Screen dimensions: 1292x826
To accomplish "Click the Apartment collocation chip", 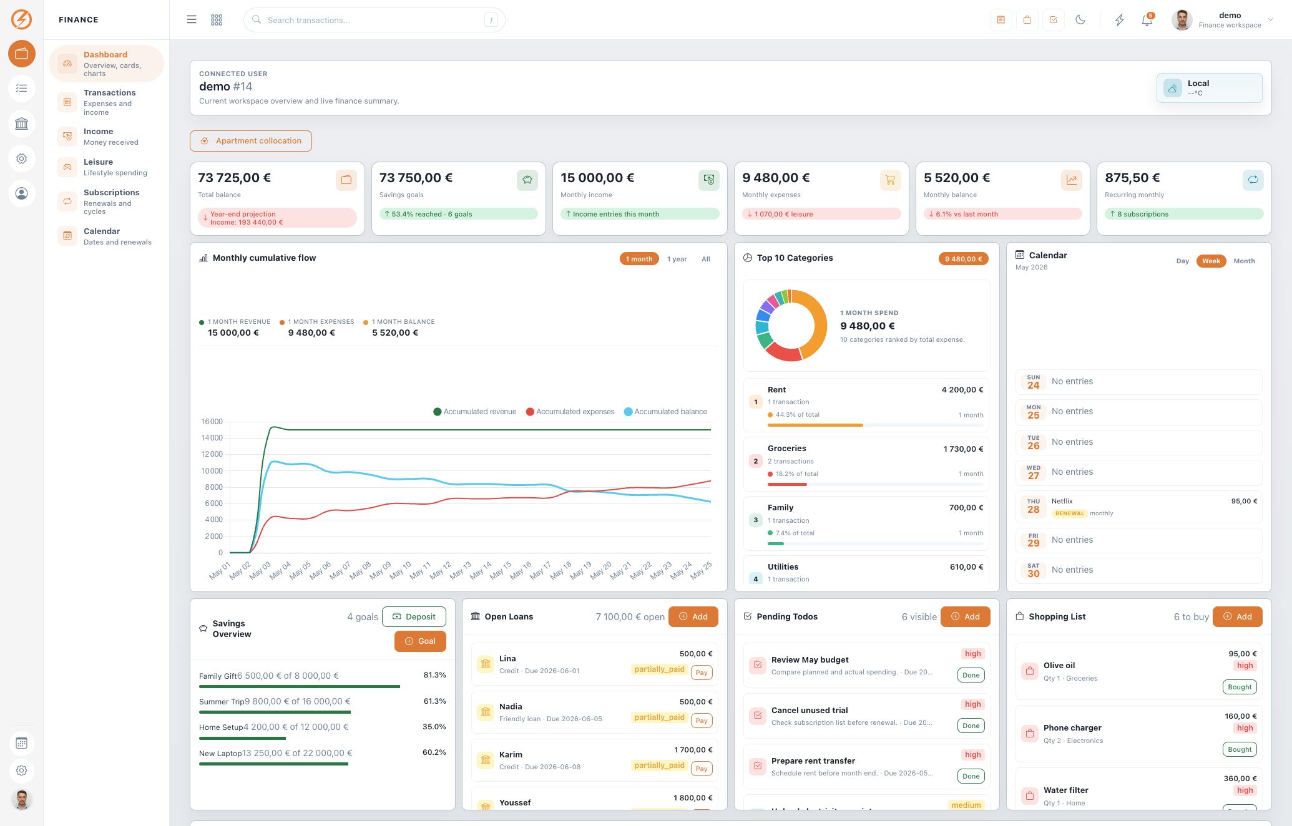I will click(x=251, y=141).
